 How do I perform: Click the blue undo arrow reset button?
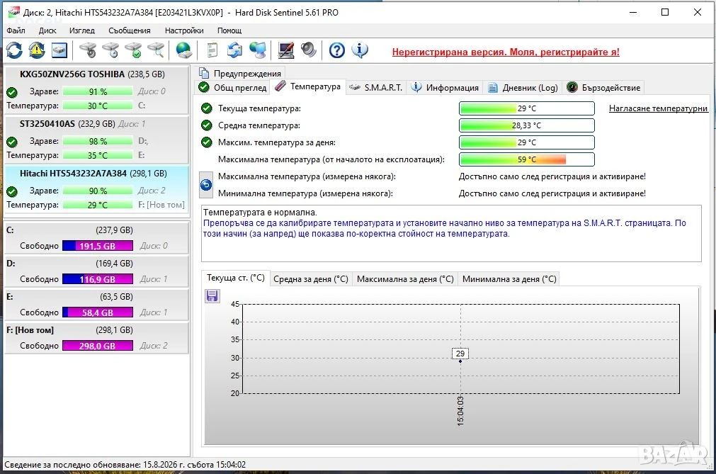[x=206, y=184]
